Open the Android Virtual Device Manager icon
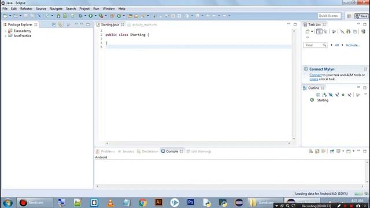The image size is (370, 208). point(65,16)
